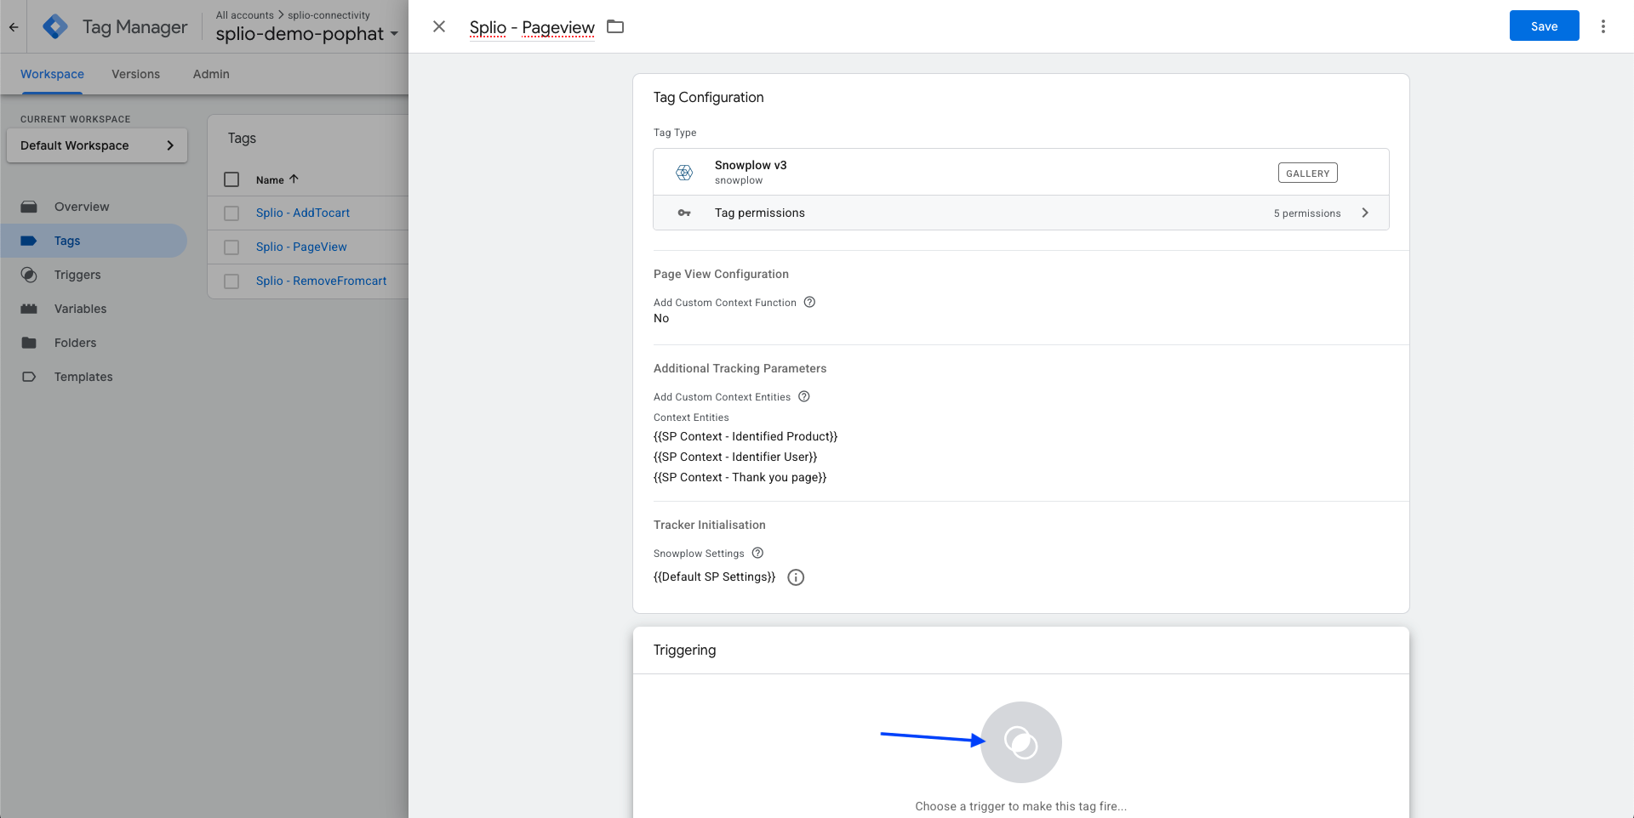Click the Tags label icon in sidebar
1634x818 pixels.
pos(29,241)
